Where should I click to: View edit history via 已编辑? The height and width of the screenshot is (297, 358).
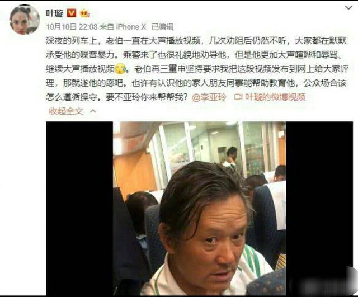(x=162, y=27)
